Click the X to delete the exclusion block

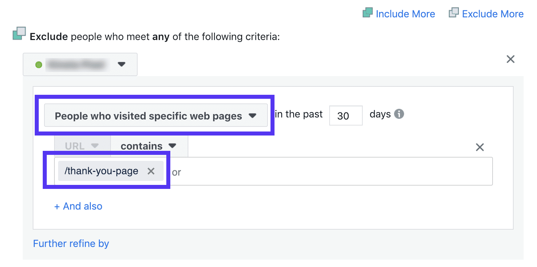coord(511,59)
